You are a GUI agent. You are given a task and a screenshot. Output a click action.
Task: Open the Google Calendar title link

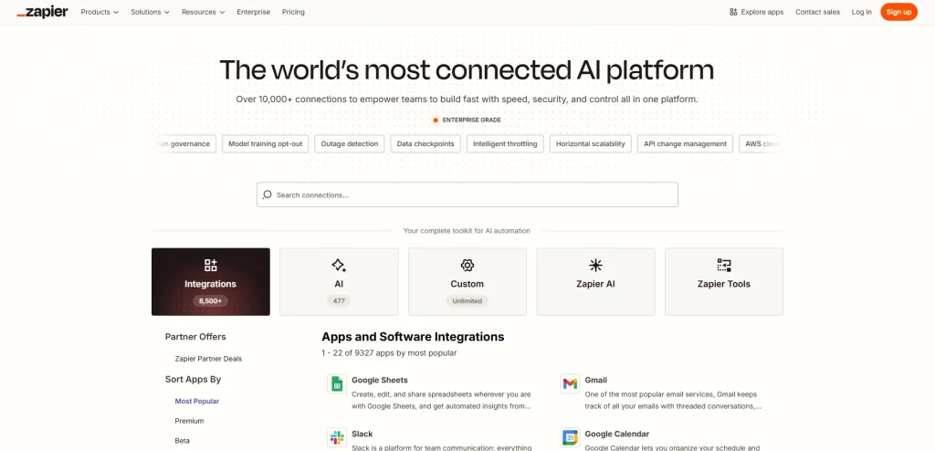(x=617, y=435)
